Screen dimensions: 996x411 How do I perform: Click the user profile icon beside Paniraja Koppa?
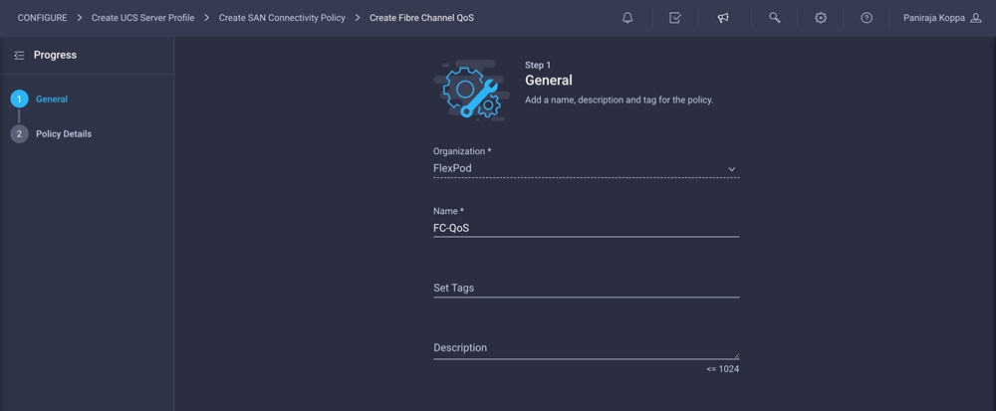tap(976, 18)
